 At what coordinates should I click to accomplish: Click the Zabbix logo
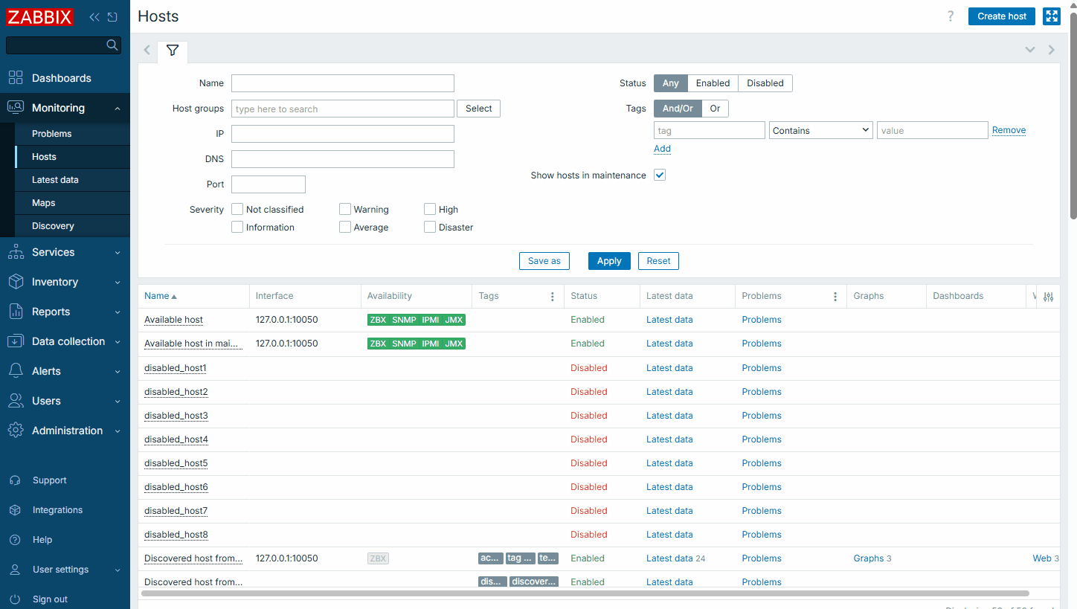coord(40,17)
